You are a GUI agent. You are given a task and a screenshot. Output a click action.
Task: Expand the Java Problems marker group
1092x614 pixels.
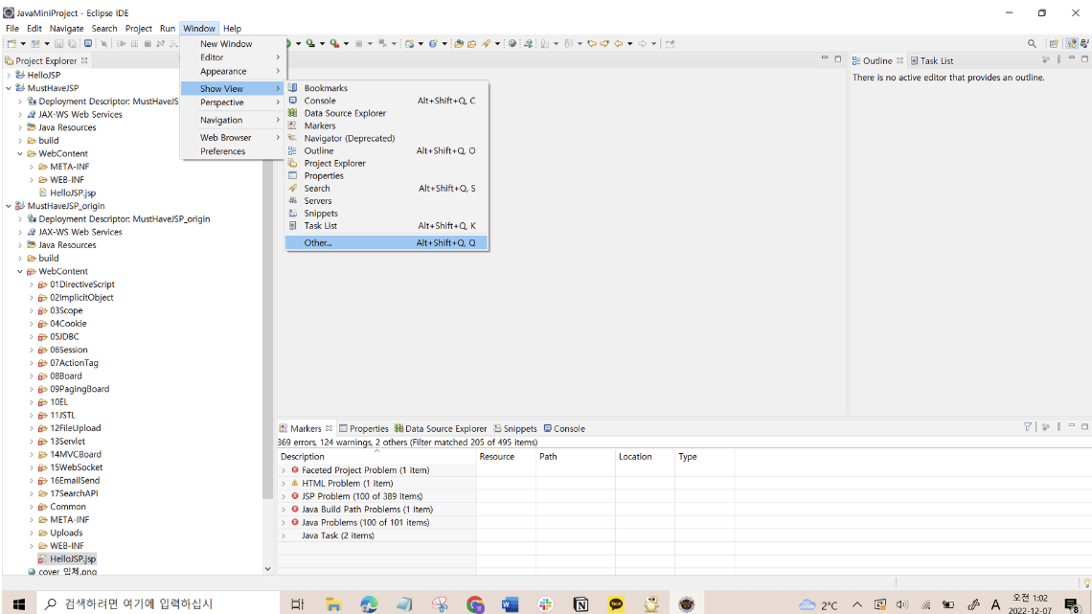point(284,522)
